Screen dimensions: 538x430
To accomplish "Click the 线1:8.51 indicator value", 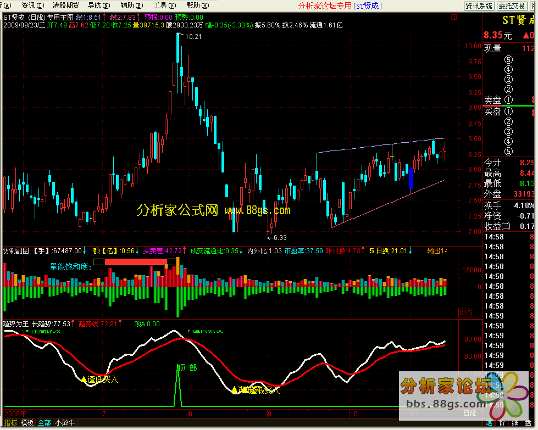I will pos(88,17).
